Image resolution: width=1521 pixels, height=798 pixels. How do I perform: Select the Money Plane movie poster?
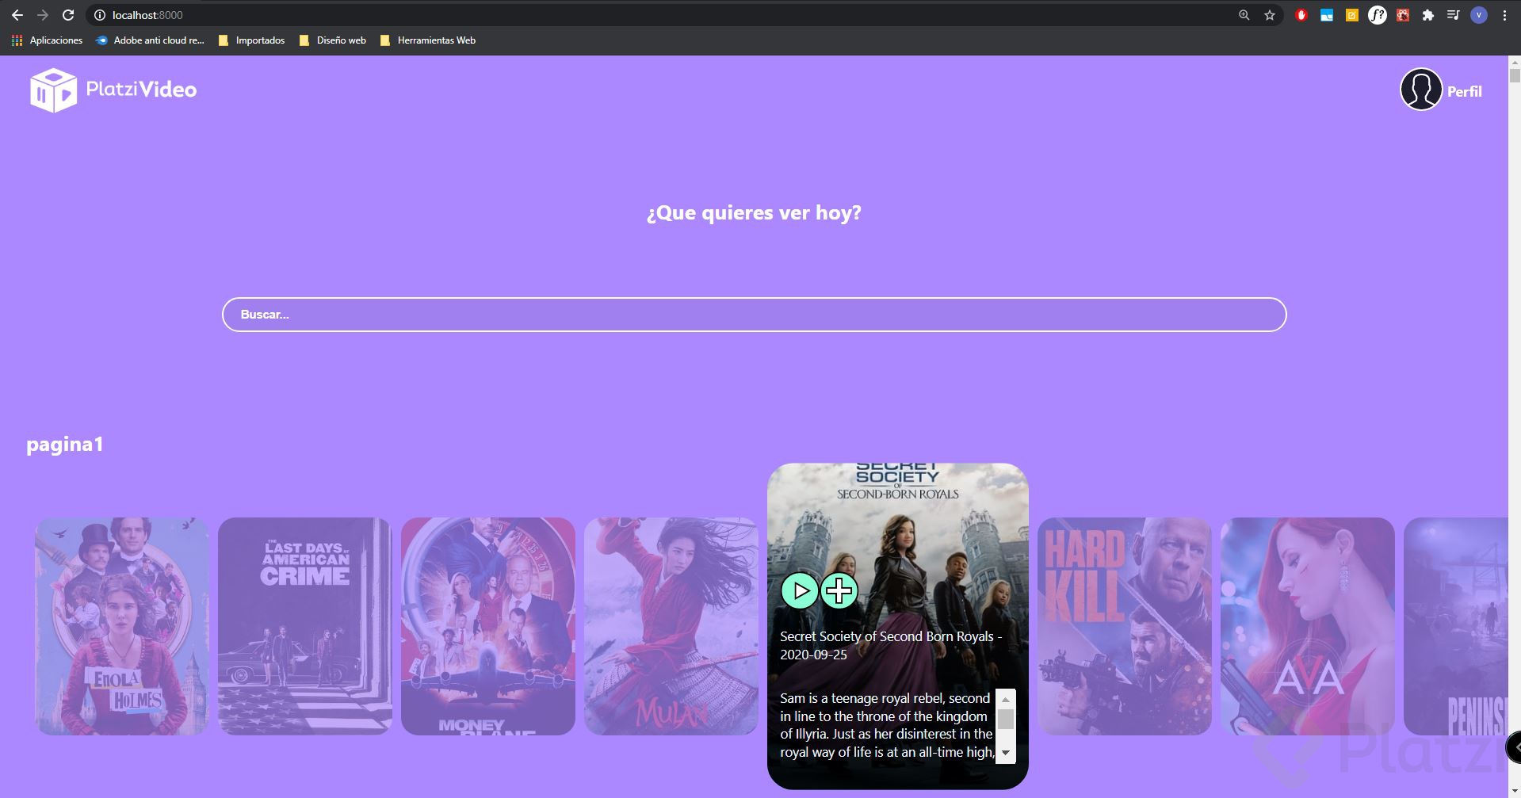click(x=488, y=626)
